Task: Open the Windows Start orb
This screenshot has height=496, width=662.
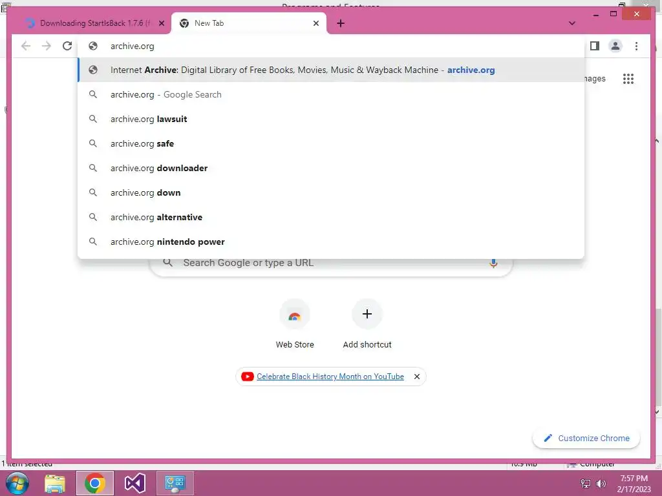Action: (x=17, y=483)
